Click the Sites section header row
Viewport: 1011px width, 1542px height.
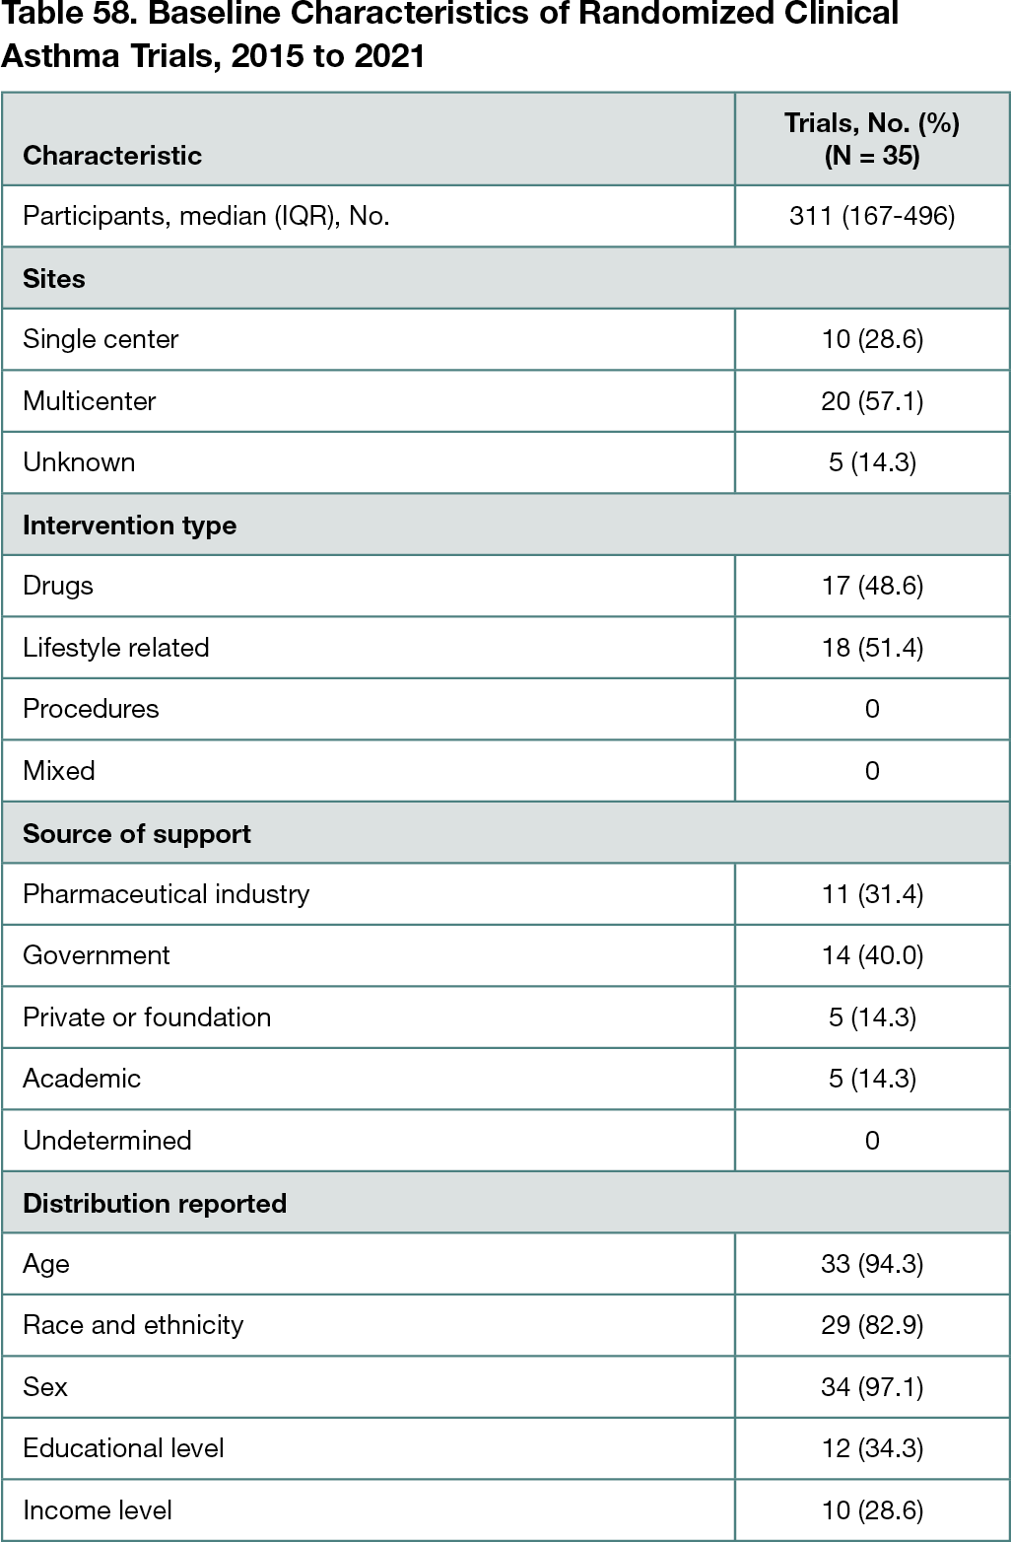click(x=54, y=279)
